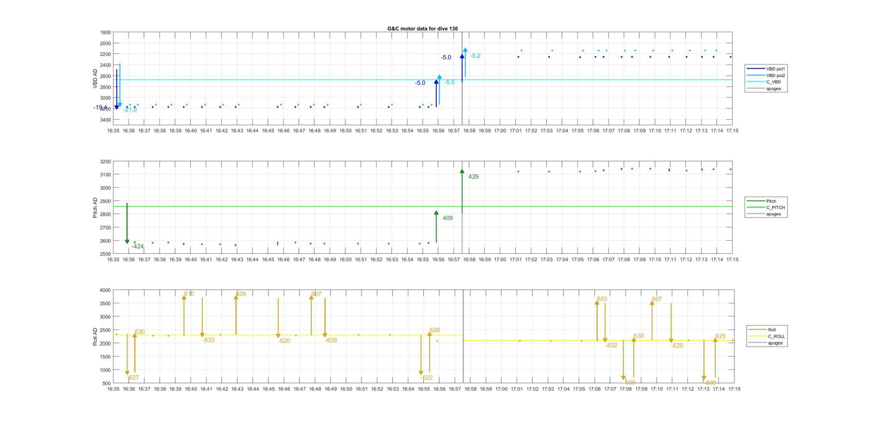Click the '609' roll data label

(241, 294)
